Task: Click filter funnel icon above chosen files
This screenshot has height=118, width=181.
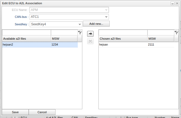Action: pos(176,32)
